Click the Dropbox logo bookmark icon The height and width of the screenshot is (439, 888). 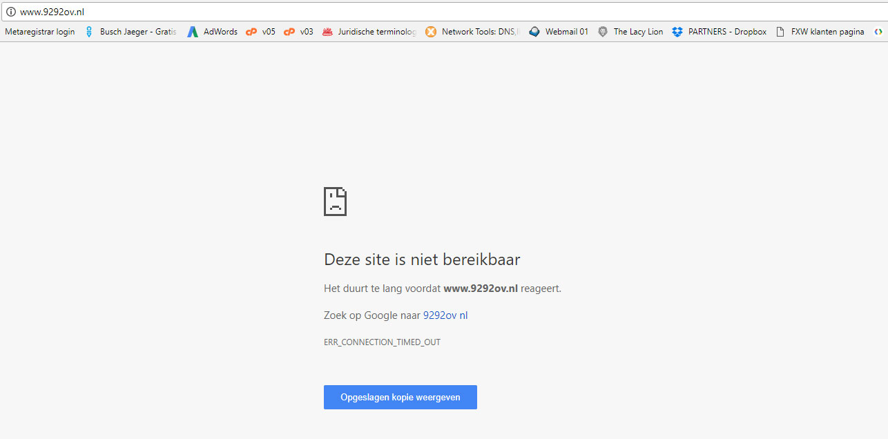pyautogui.click(x=677, y=32)
